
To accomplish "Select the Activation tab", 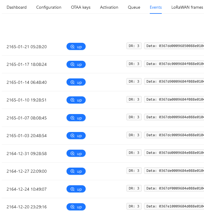I will click(x=109, y=7).
